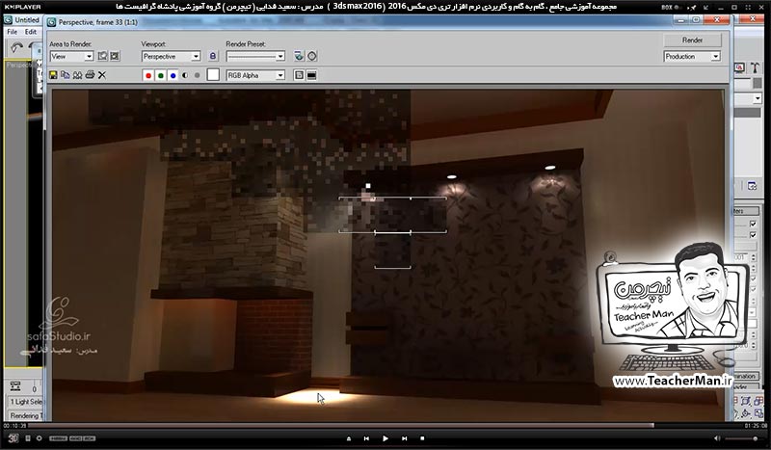Open the Viewport Perspective dropdown
This screenshot has width=771, height=450.
pos(172,57)
